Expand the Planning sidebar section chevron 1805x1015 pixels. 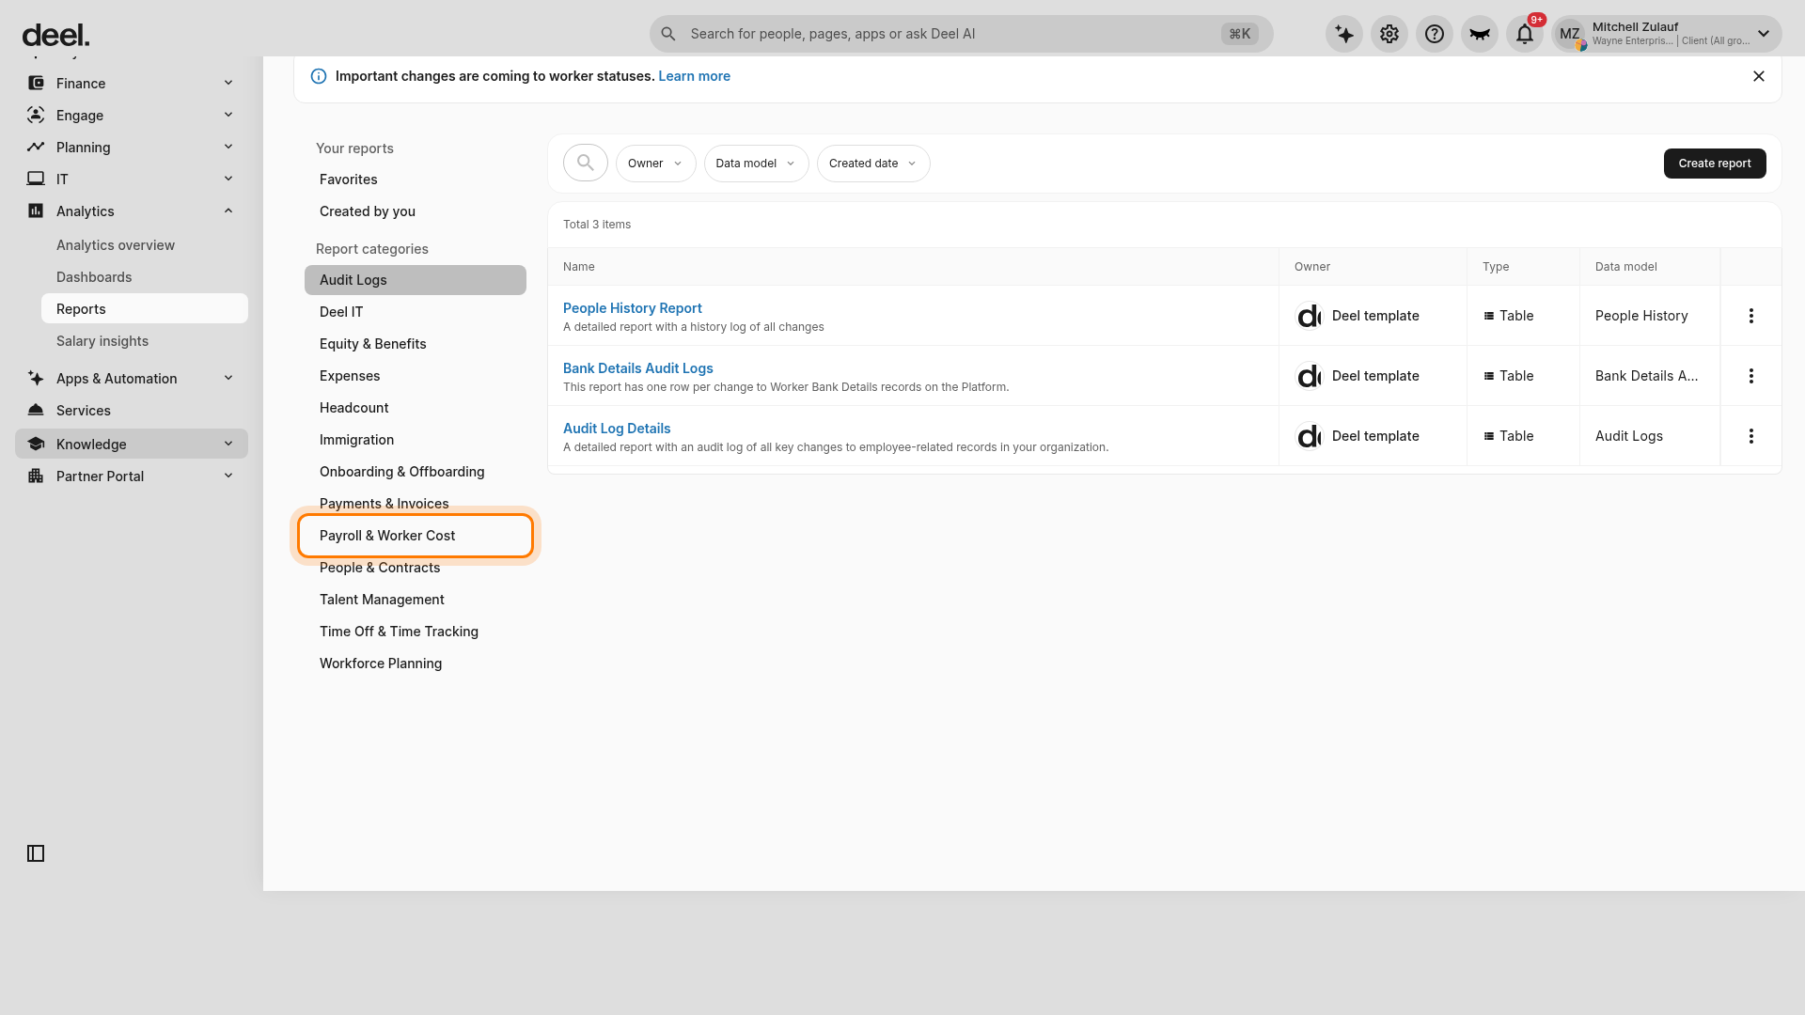click(x=228, y=147)
